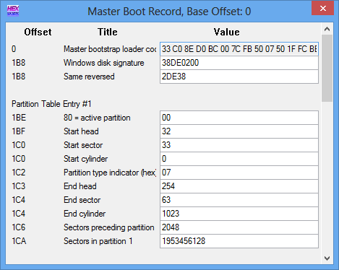This screenshot has height=270, width=339.
Task: Close the Master Boot Record window
Action: click(322, 9)
